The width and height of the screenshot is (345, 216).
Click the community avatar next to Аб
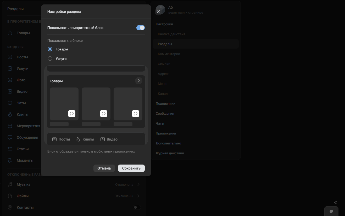(x=160, y=10)
